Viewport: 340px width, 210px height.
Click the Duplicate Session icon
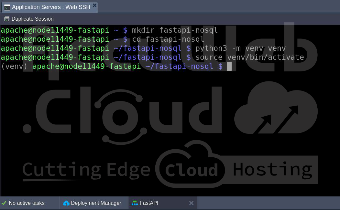[7, 19]
